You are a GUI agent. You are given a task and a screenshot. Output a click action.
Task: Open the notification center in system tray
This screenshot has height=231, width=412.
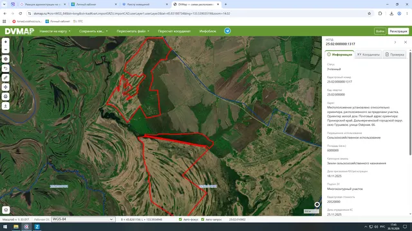(405, 227)
